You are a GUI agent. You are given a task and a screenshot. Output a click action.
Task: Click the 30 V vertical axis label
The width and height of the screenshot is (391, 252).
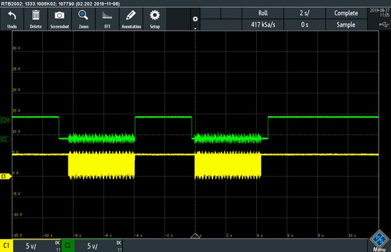point(16,48)
